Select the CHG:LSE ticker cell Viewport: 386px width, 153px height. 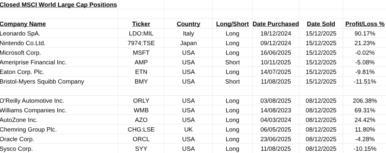(x=141, y=130)
